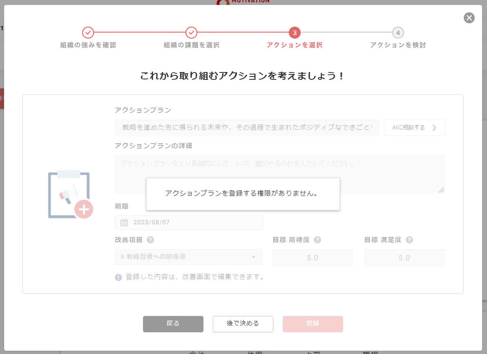Click the question mark beside 目標 満足度

(x=409, y=240)
